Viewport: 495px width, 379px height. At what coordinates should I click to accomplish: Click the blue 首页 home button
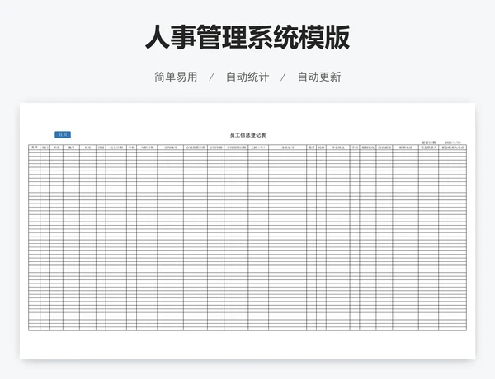point(63,135)
